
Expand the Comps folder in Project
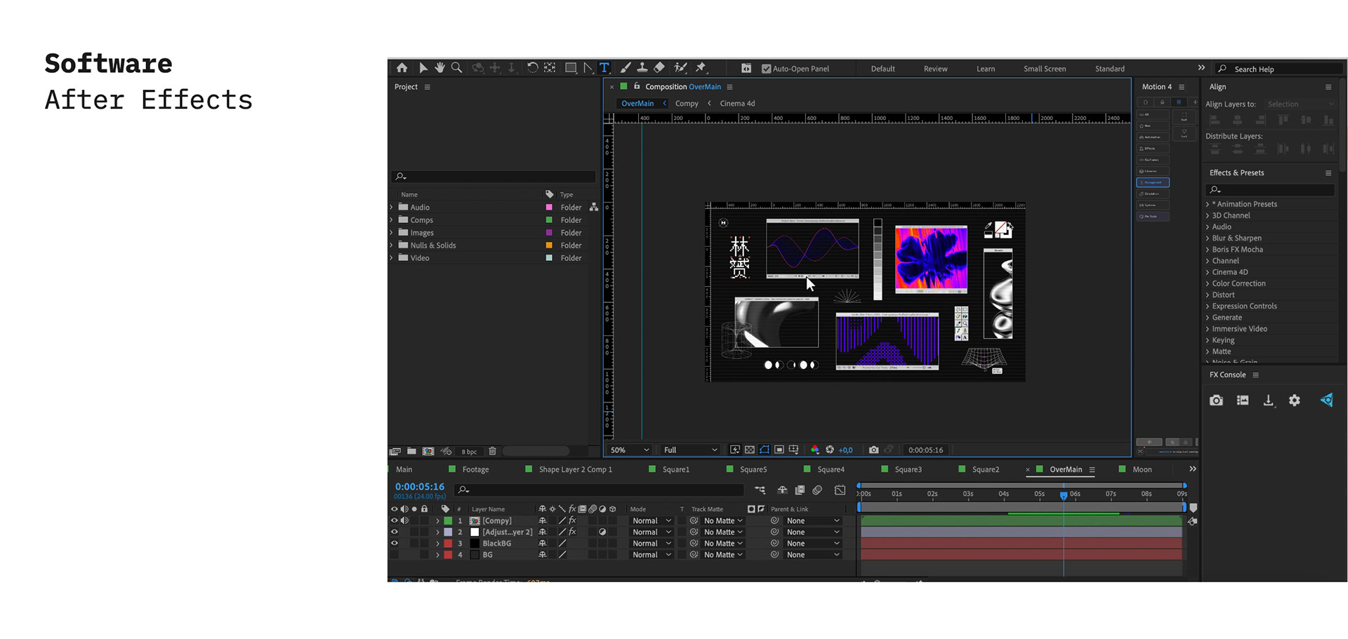click(x=392, y=220)
